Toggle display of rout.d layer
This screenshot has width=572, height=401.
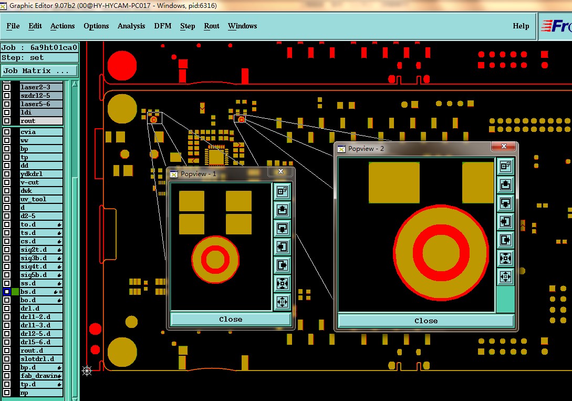(x=7, y=350)
